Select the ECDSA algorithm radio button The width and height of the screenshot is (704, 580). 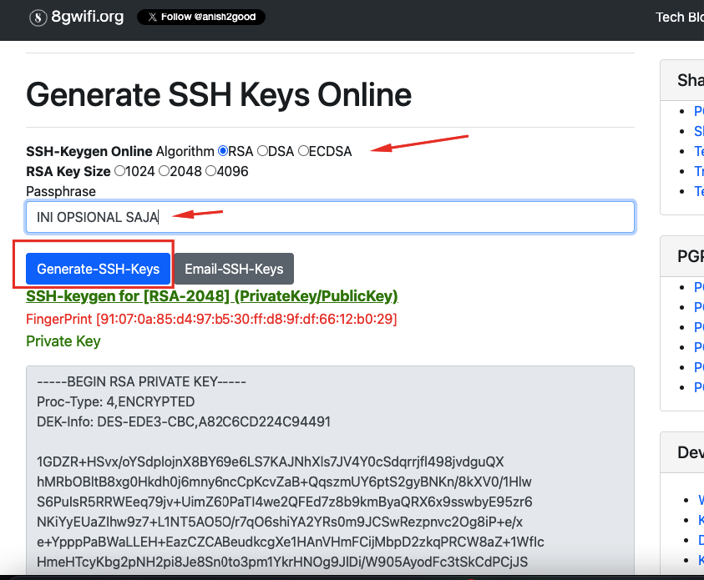pyautogui.click(x=303, y=151)
